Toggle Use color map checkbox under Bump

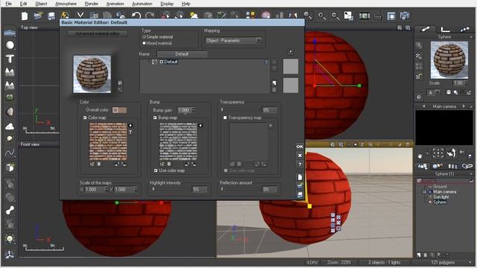pyautogui.click(x=156, y=170)
